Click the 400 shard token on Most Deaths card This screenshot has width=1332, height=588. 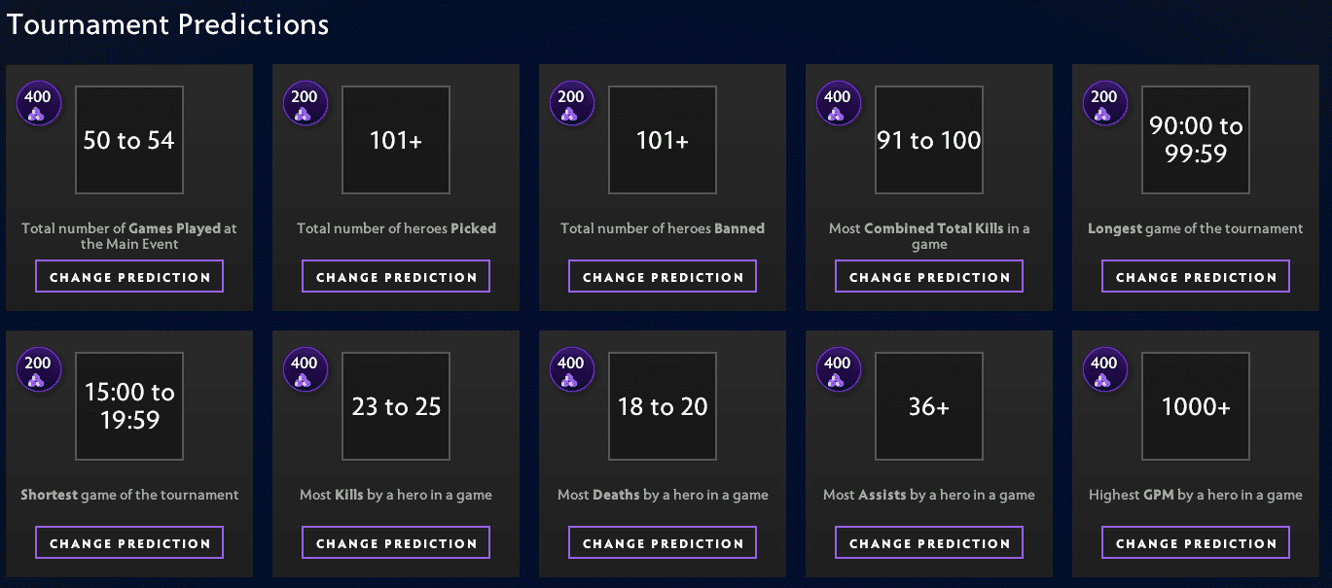pos(571,368)
